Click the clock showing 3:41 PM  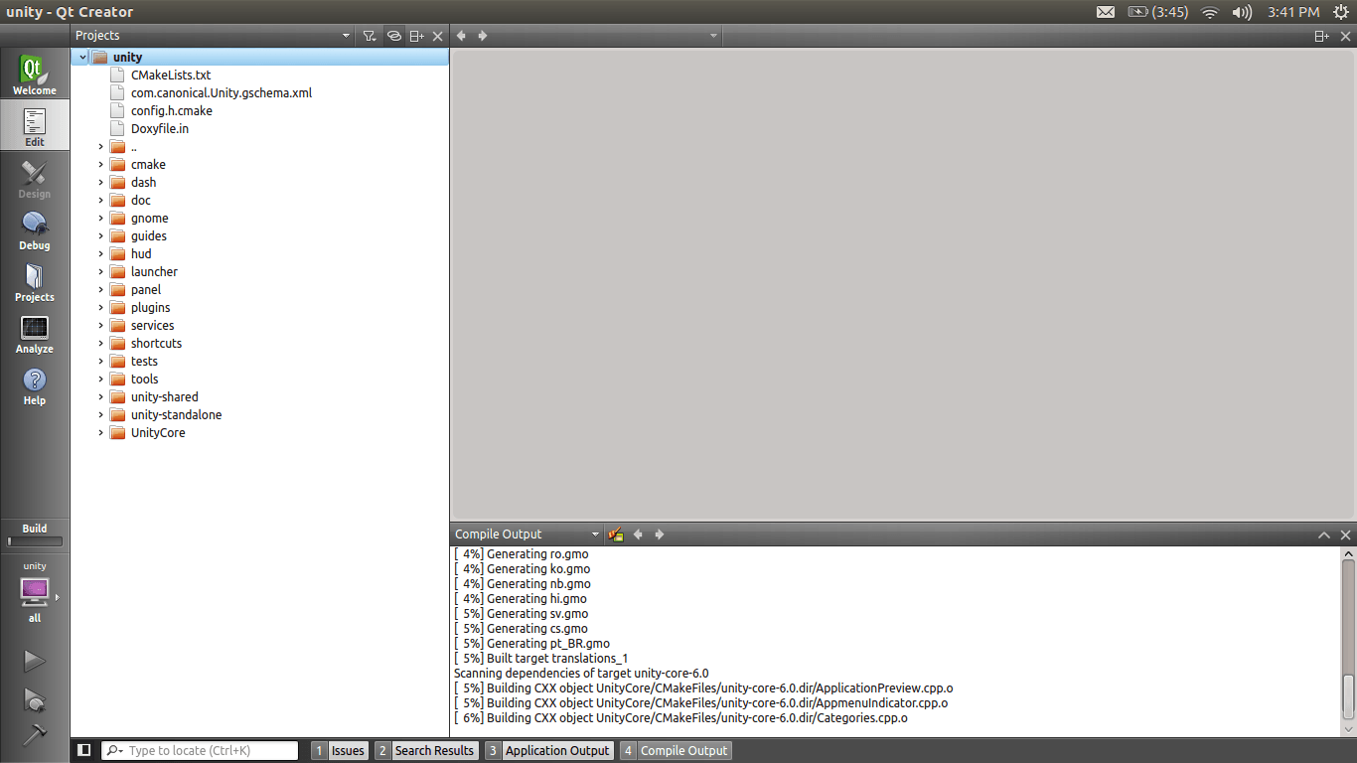(x=1293, y=12)
